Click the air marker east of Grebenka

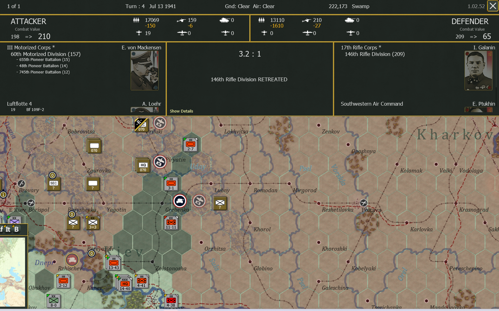click(x=199, y=201)
